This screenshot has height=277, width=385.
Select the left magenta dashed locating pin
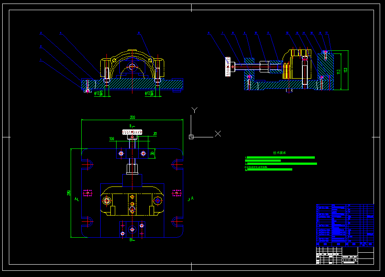(x=87, y=193)
